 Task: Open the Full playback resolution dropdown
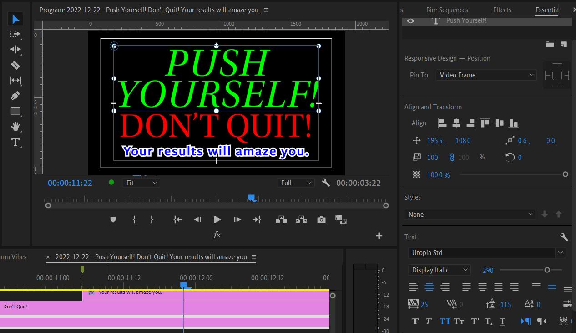pyautogui.click(x=296, y=183)
